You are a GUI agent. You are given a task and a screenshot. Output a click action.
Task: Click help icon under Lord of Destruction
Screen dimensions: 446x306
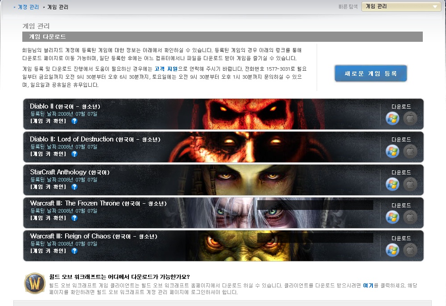74,154
